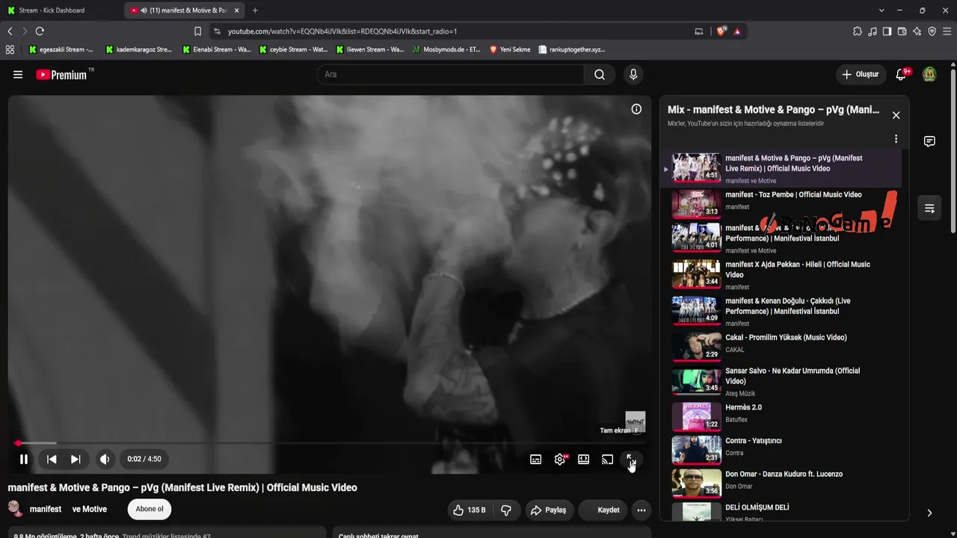The image size is (957, 538).
Task: Open the browser main menu
Action: [947, 31]
